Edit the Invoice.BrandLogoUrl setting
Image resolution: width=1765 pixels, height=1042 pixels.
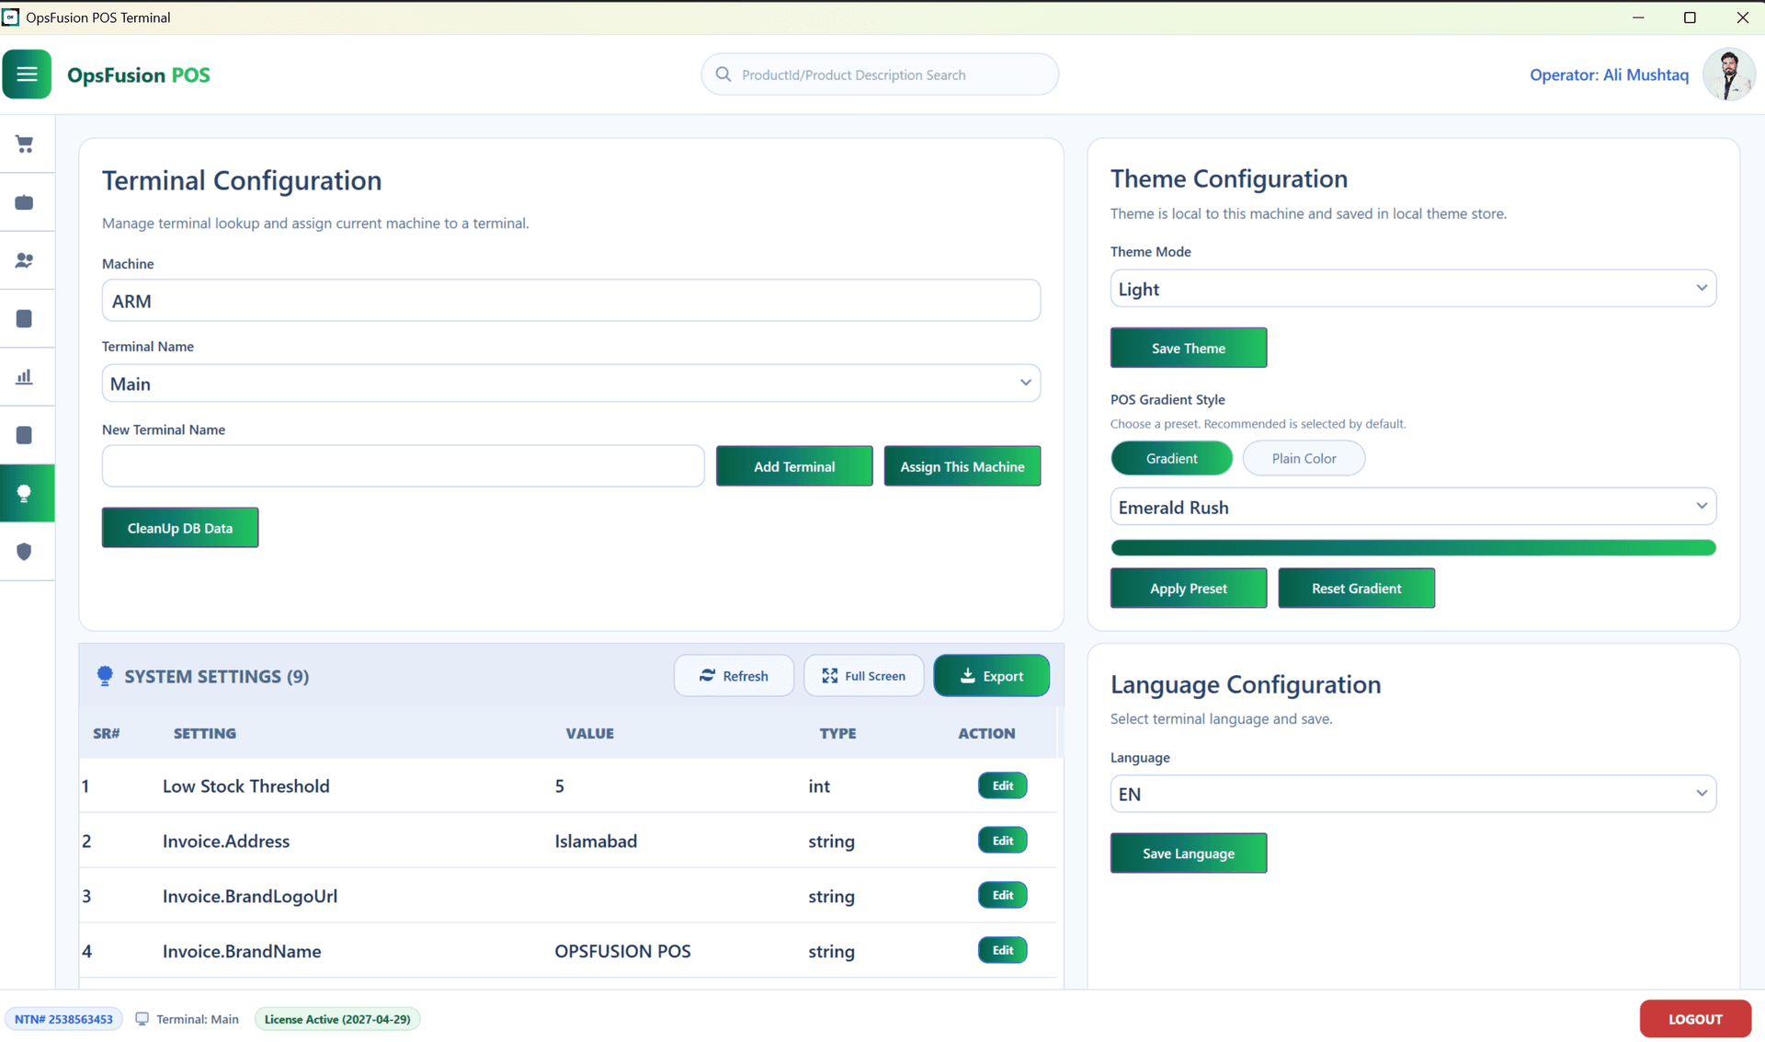tap(1002, 895)
